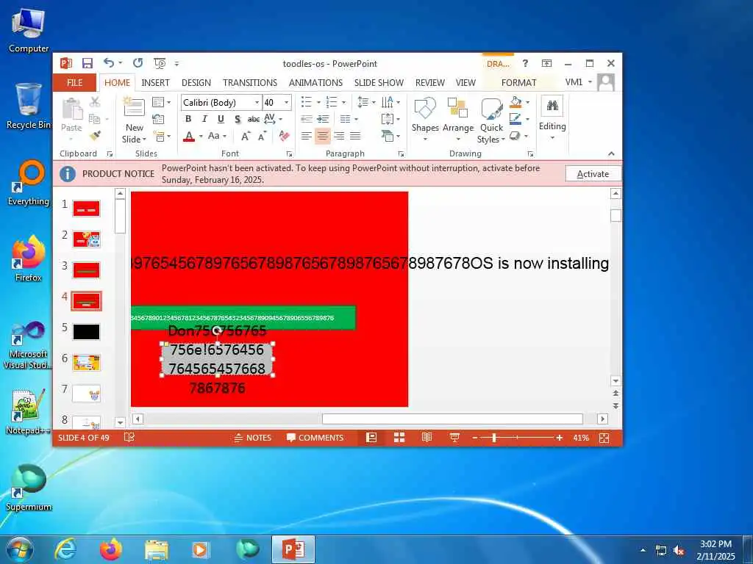Image resolution: width=753 pixels, height=564 pixels.
Task: Toggle Underline formatting
Action: pos(221,119)
